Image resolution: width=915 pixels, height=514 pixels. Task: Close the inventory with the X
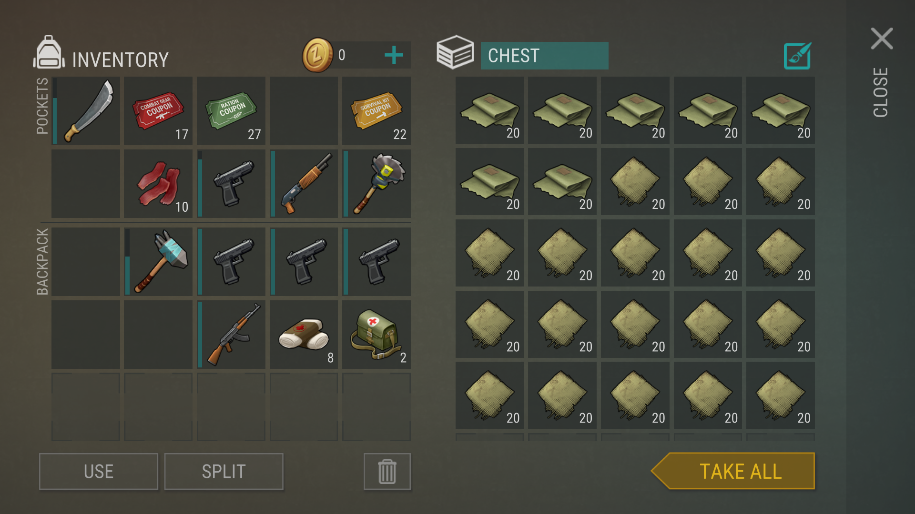[882, 39]
